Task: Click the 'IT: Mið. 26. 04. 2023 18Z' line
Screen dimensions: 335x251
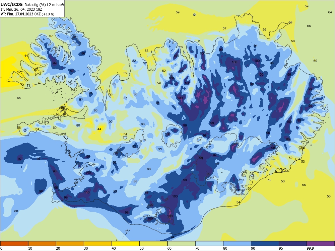Action: [x=21, y=9]
